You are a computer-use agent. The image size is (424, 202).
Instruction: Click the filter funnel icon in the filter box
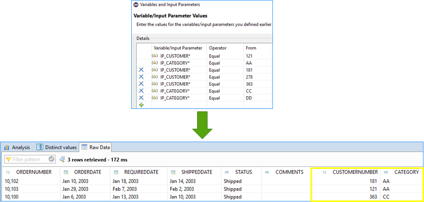point(9,159)
